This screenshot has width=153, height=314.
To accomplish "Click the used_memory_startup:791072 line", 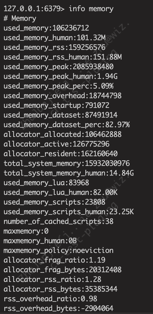I will point(56,106).
